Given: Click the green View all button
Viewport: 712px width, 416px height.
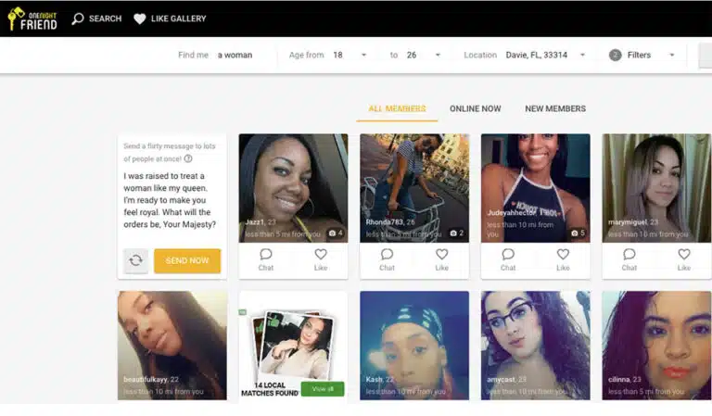Looking at the screenshot, I should pos(323,389).
